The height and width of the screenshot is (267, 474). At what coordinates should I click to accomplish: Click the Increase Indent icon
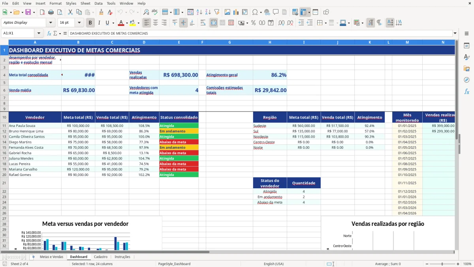[301, 23]
